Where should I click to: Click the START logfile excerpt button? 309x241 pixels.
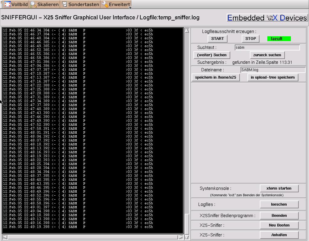218,38
